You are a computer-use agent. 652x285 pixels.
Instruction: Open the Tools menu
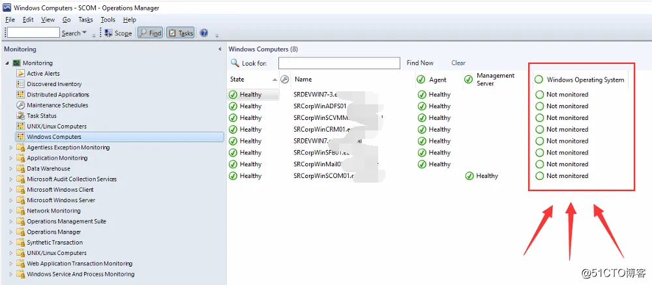(x=108, y=20)
